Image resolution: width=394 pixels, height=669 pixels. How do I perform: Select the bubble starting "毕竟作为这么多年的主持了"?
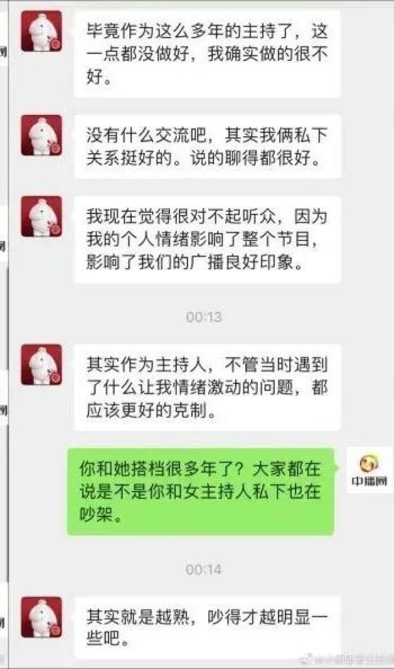(207, 54)
